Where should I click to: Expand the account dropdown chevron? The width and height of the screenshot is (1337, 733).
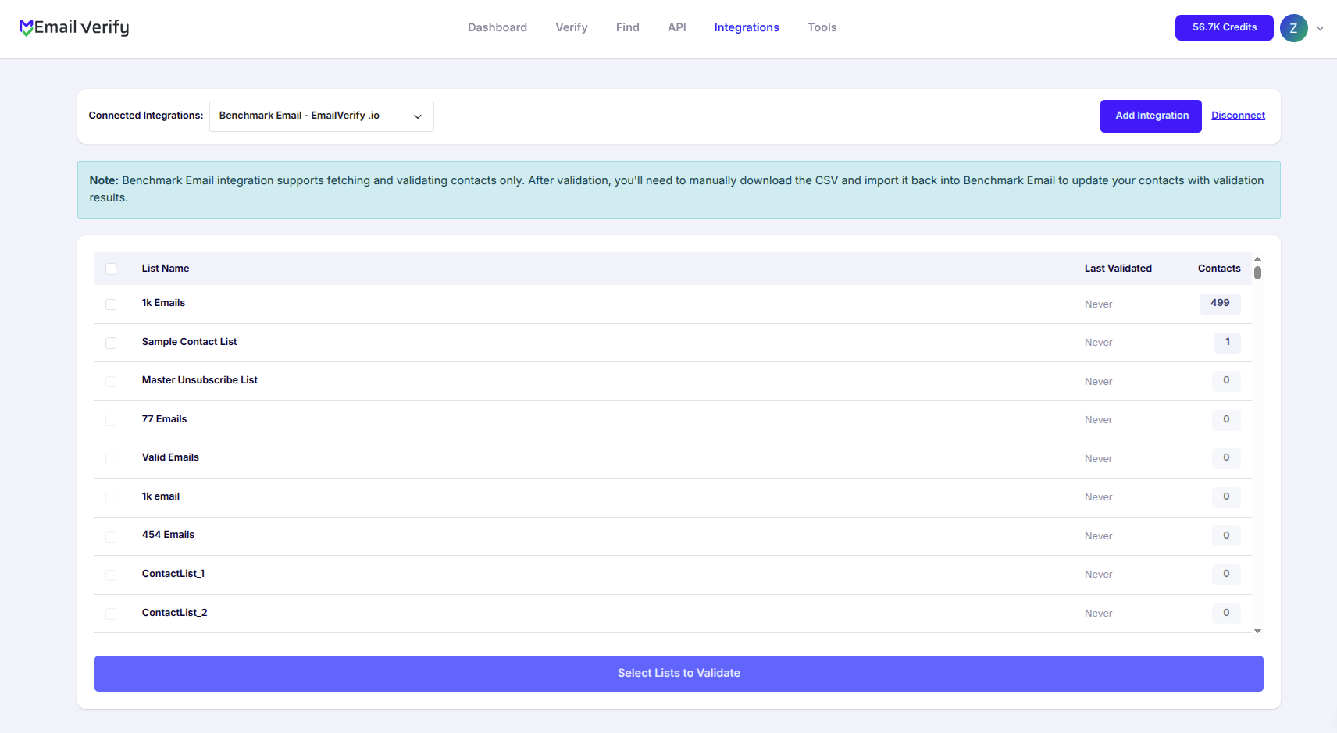pos(1320,29)
